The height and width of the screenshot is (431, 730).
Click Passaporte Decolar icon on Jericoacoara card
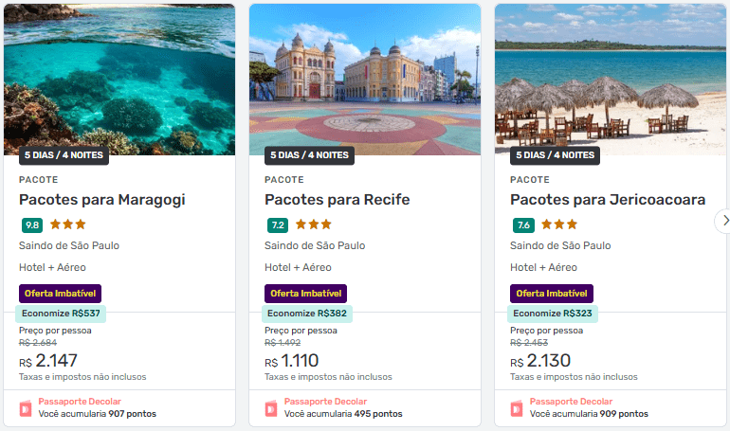(x=517, y=408)
